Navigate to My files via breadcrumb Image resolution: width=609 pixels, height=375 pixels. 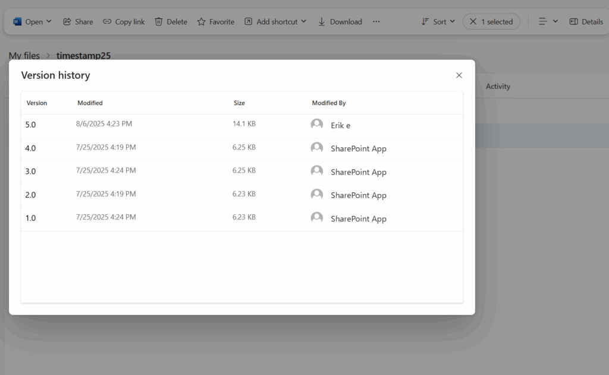click(24, 55)
